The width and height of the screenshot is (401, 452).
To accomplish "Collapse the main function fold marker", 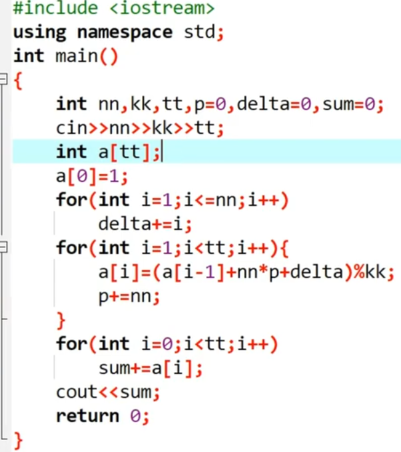I will [x=3, y=79].
